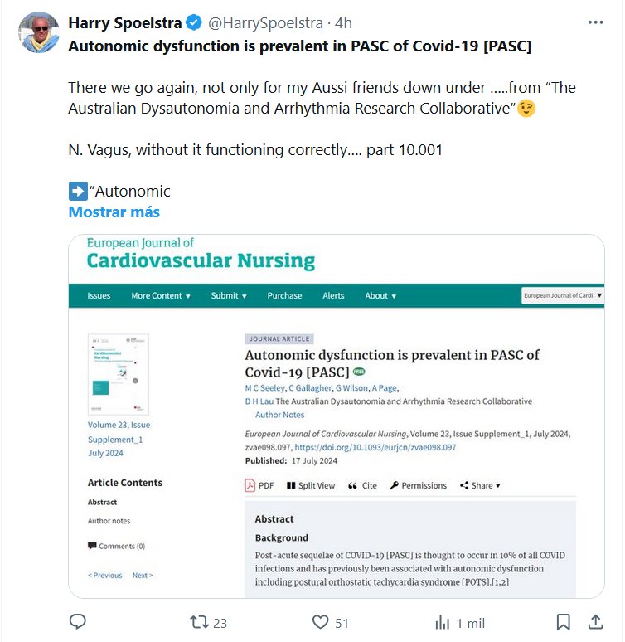Select the Issues menu item
Image resolution: width=625 pixels, height=642 pixels.
[99, 296]
